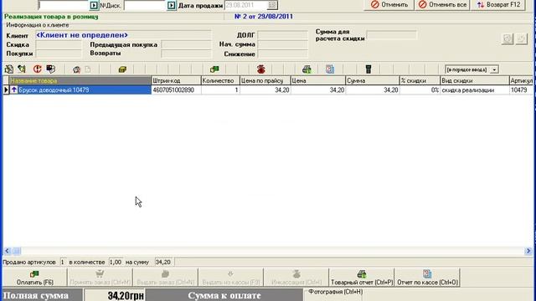
Task: Click the Сумма для расчета скидки field
Action: click(x=391, y=35)
